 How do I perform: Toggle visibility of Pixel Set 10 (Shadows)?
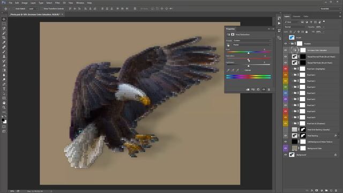[x=286, y=123]
